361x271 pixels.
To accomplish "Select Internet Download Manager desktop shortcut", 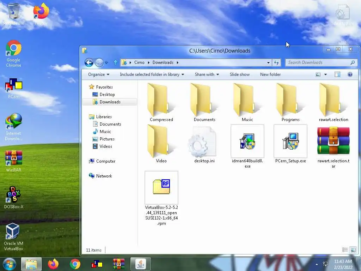I will point(14,127).
